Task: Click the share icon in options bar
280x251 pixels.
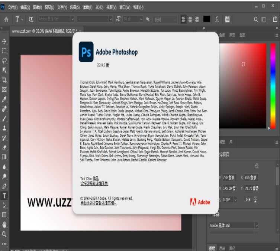Action: coord(275,19)
